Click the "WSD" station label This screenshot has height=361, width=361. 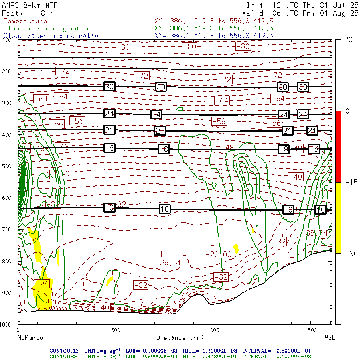coord(330,338)
